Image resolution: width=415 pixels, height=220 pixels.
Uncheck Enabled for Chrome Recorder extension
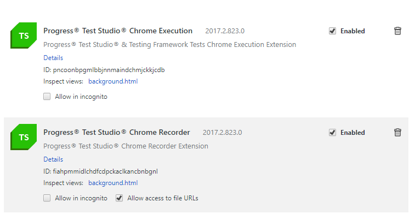tap(332, 133)
